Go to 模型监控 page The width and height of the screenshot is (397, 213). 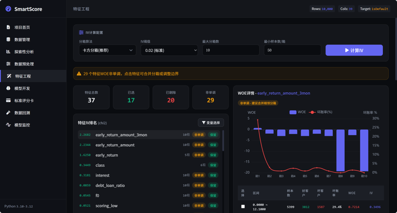pos(33,124)
